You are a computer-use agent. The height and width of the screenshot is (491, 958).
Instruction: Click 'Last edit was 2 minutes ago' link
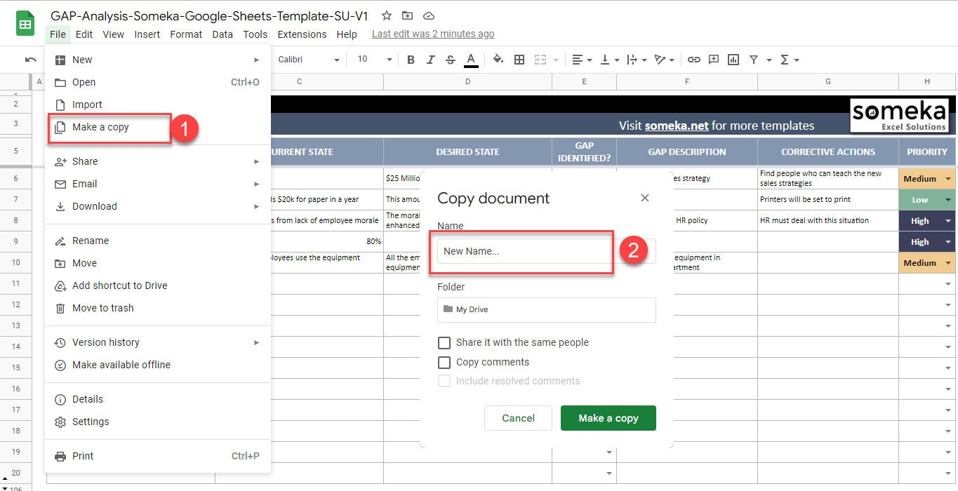pyautogui.click(x=433, y=34)
